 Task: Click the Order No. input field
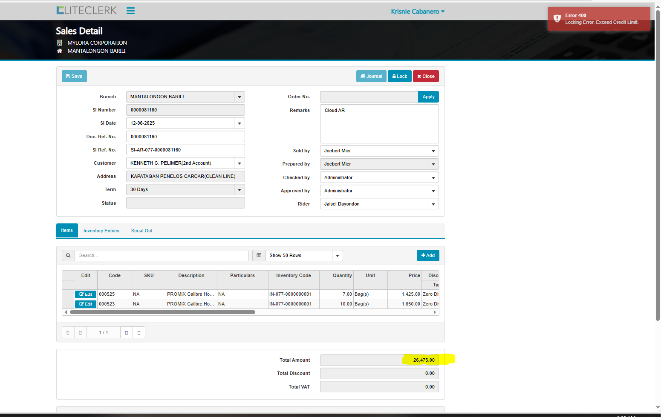[x=369, y=97]
